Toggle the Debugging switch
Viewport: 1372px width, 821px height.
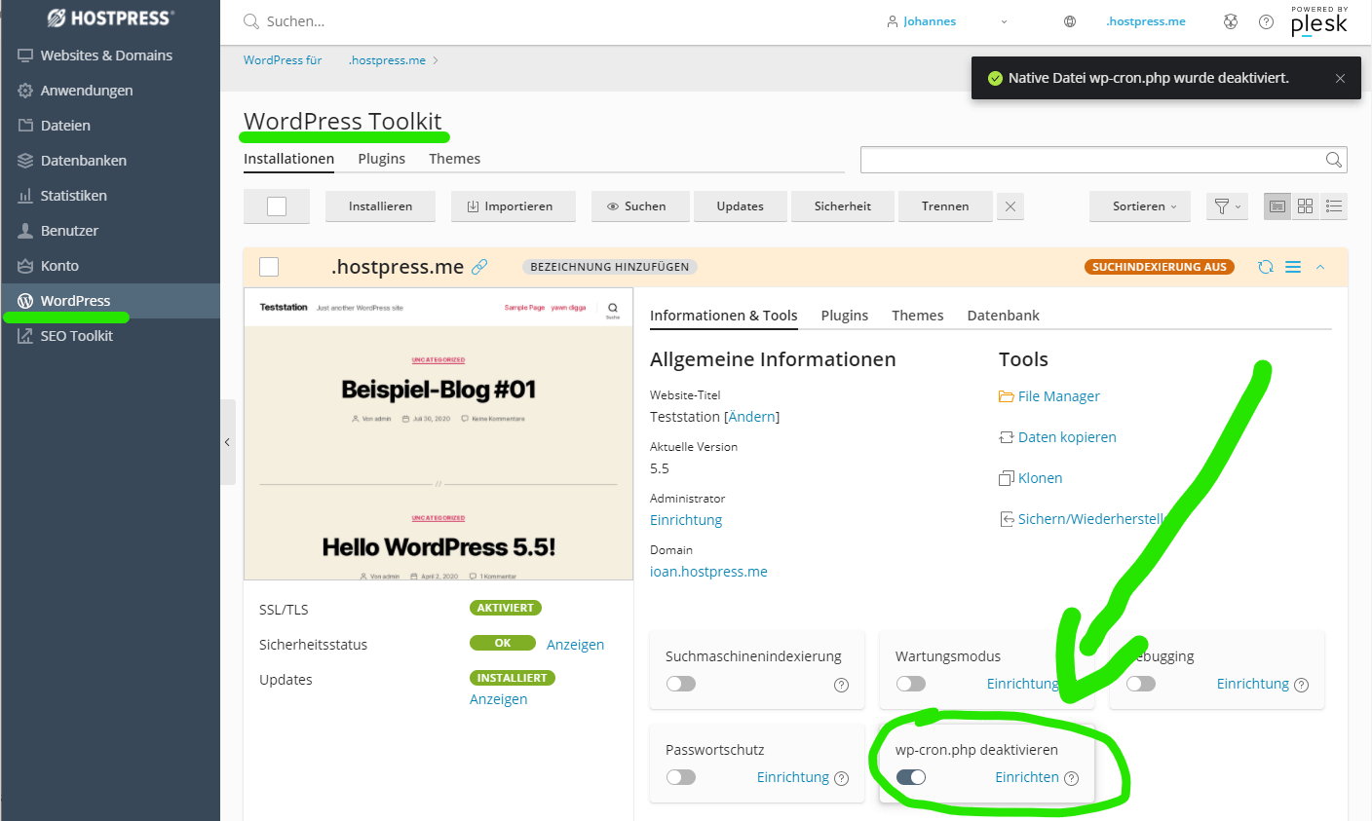coord(1141,684)
